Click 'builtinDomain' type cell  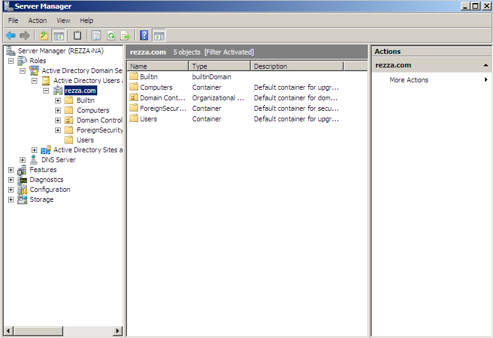pos(212,77)
